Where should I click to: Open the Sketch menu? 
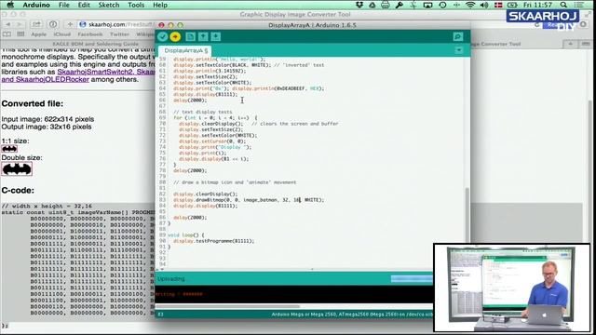pyautogui.click(x=109, y=5)
